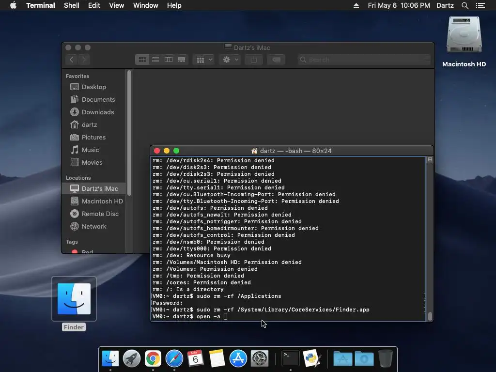496x372 pixels.
Task: Click the 'open -a' command prompt line
Action: click(190, 316)
